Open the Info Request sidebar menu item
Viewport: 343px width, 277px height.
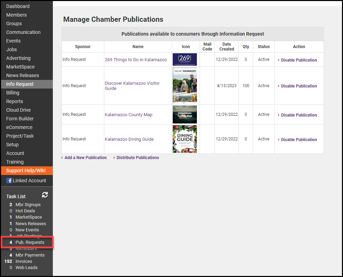tap(20, 84)
